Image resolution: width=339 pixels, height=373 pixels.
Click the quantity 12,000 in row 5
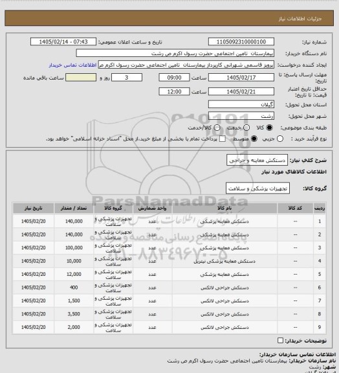point(74,275)
